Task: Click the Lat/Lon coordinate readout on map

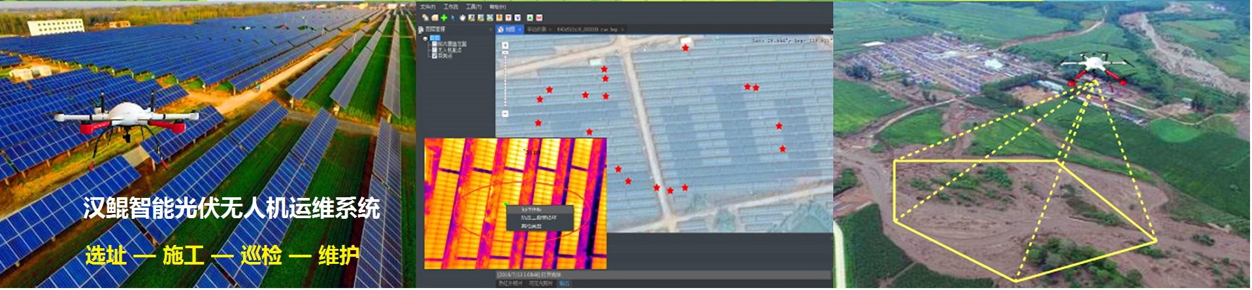Action: [x=792, y=40]
